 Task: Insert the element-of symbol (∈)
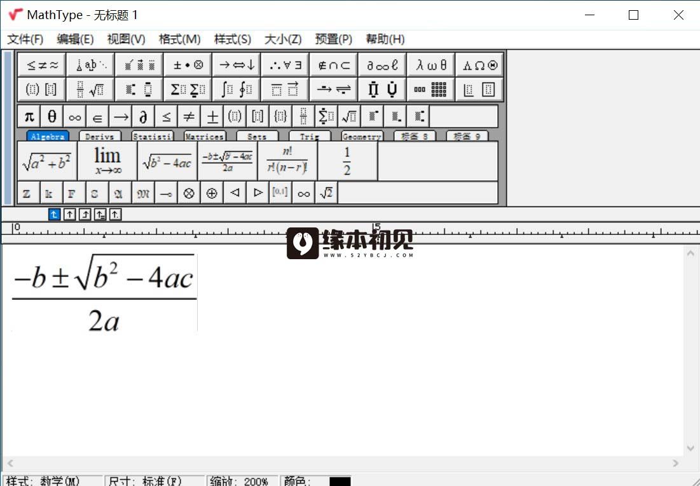tap(97, 117)
